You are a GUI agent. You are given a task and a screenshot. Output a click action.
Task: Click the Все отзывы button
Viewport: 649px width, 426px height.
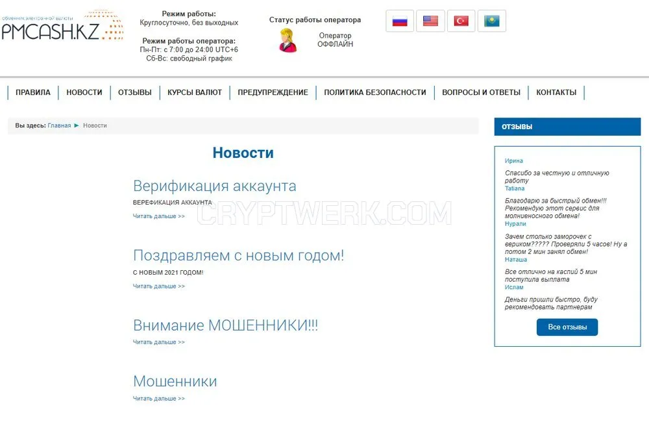(567, 327)
